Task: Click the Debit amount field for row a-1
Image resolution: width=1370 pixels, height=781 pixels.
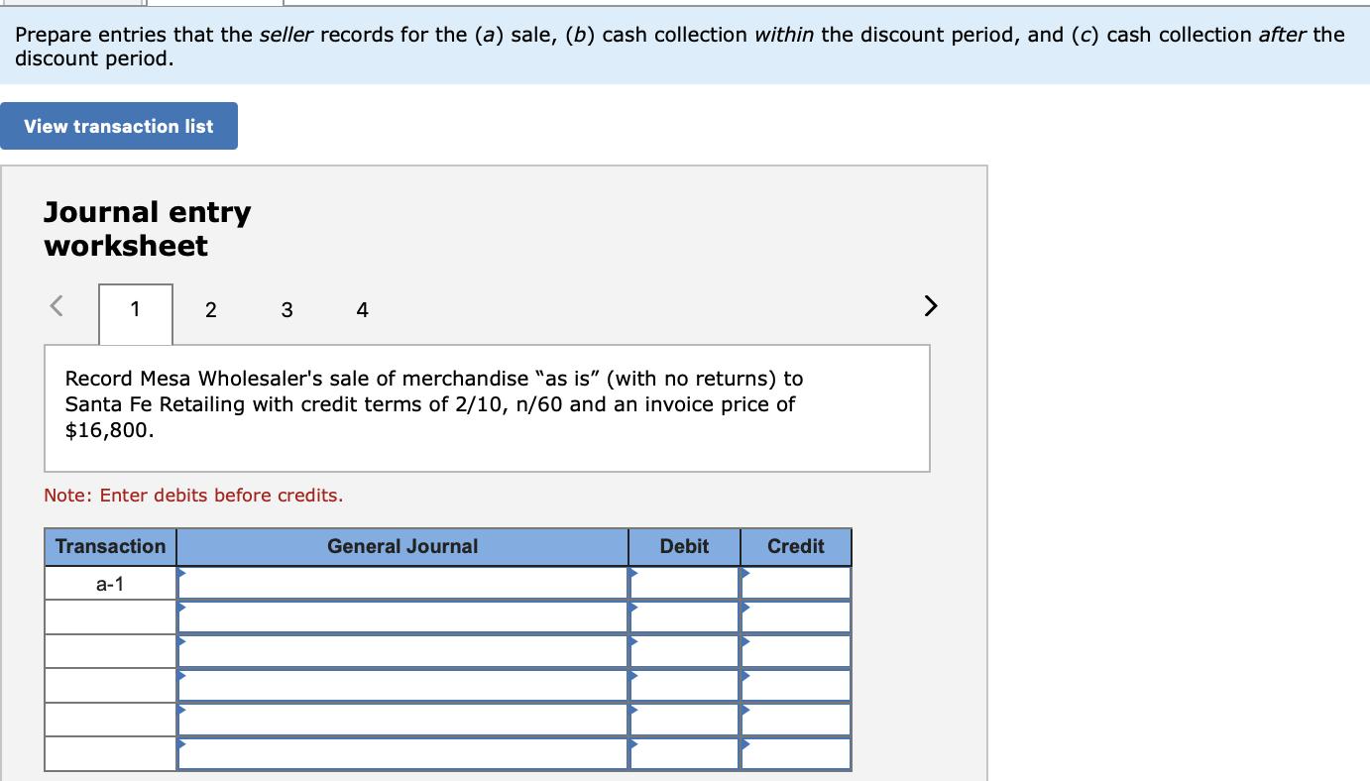Action: pyautogui.click(x=684, y=583)
